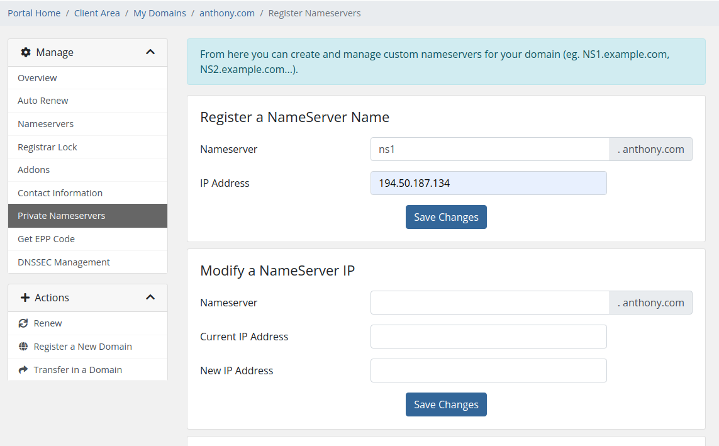Viewport: 719px width, 446px height.
Task: Save changes for Modify a NameServer IP
Action: pyautogui.click(x=446, y=404)
